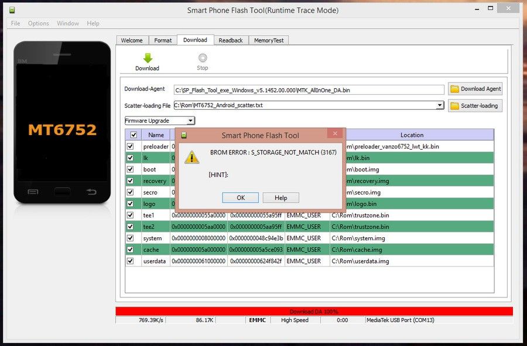Uncheck the userdata partition checkbox
This screenshot has height=346, width=527.
(x=130, y=261)
